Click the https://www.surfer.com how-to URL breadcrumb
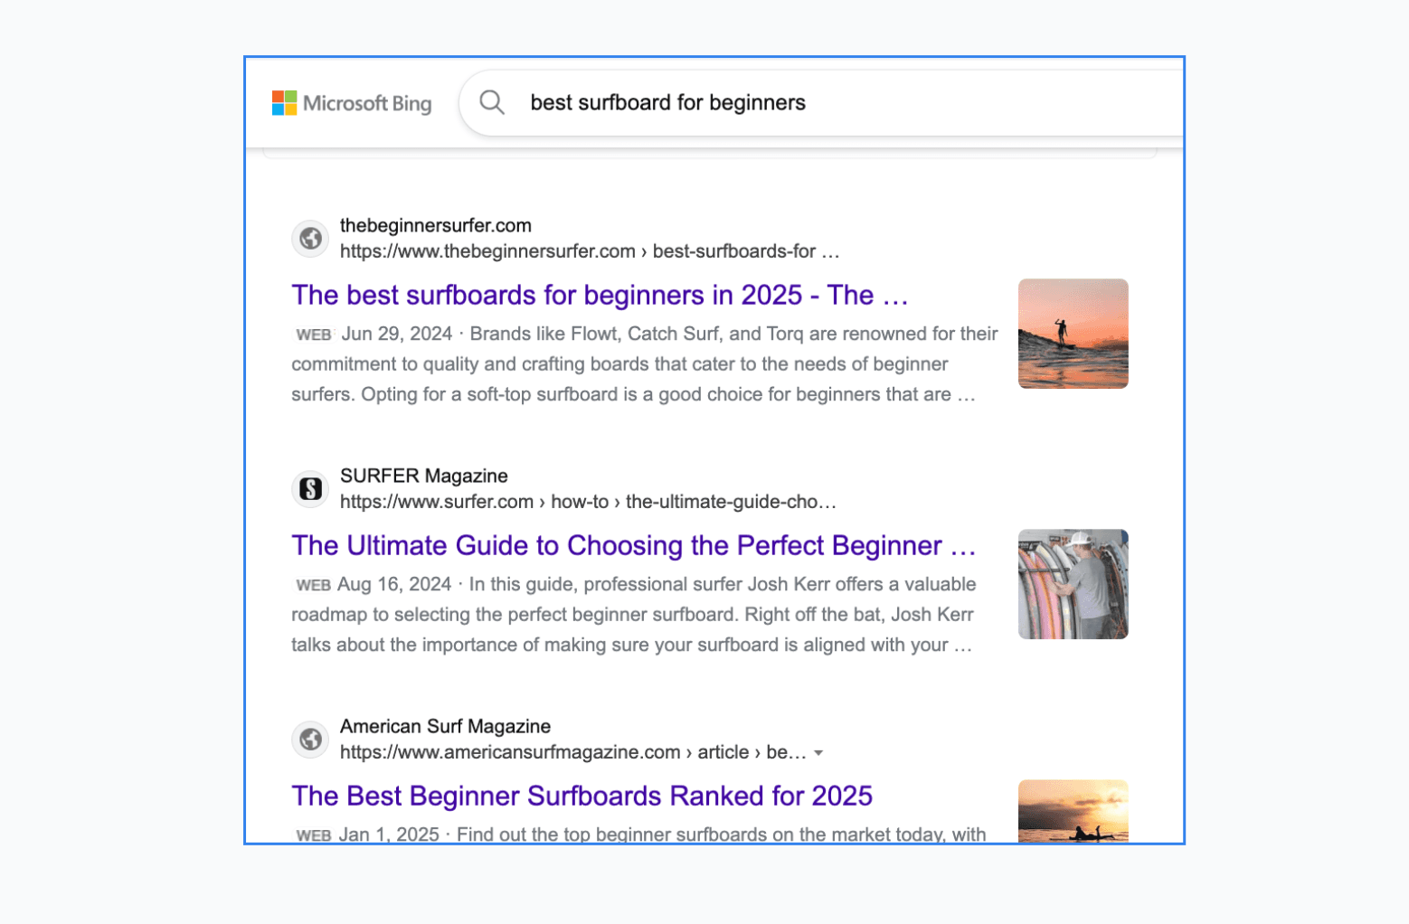Viewport: 1409px width, 924px height. [x=588, y=502]
